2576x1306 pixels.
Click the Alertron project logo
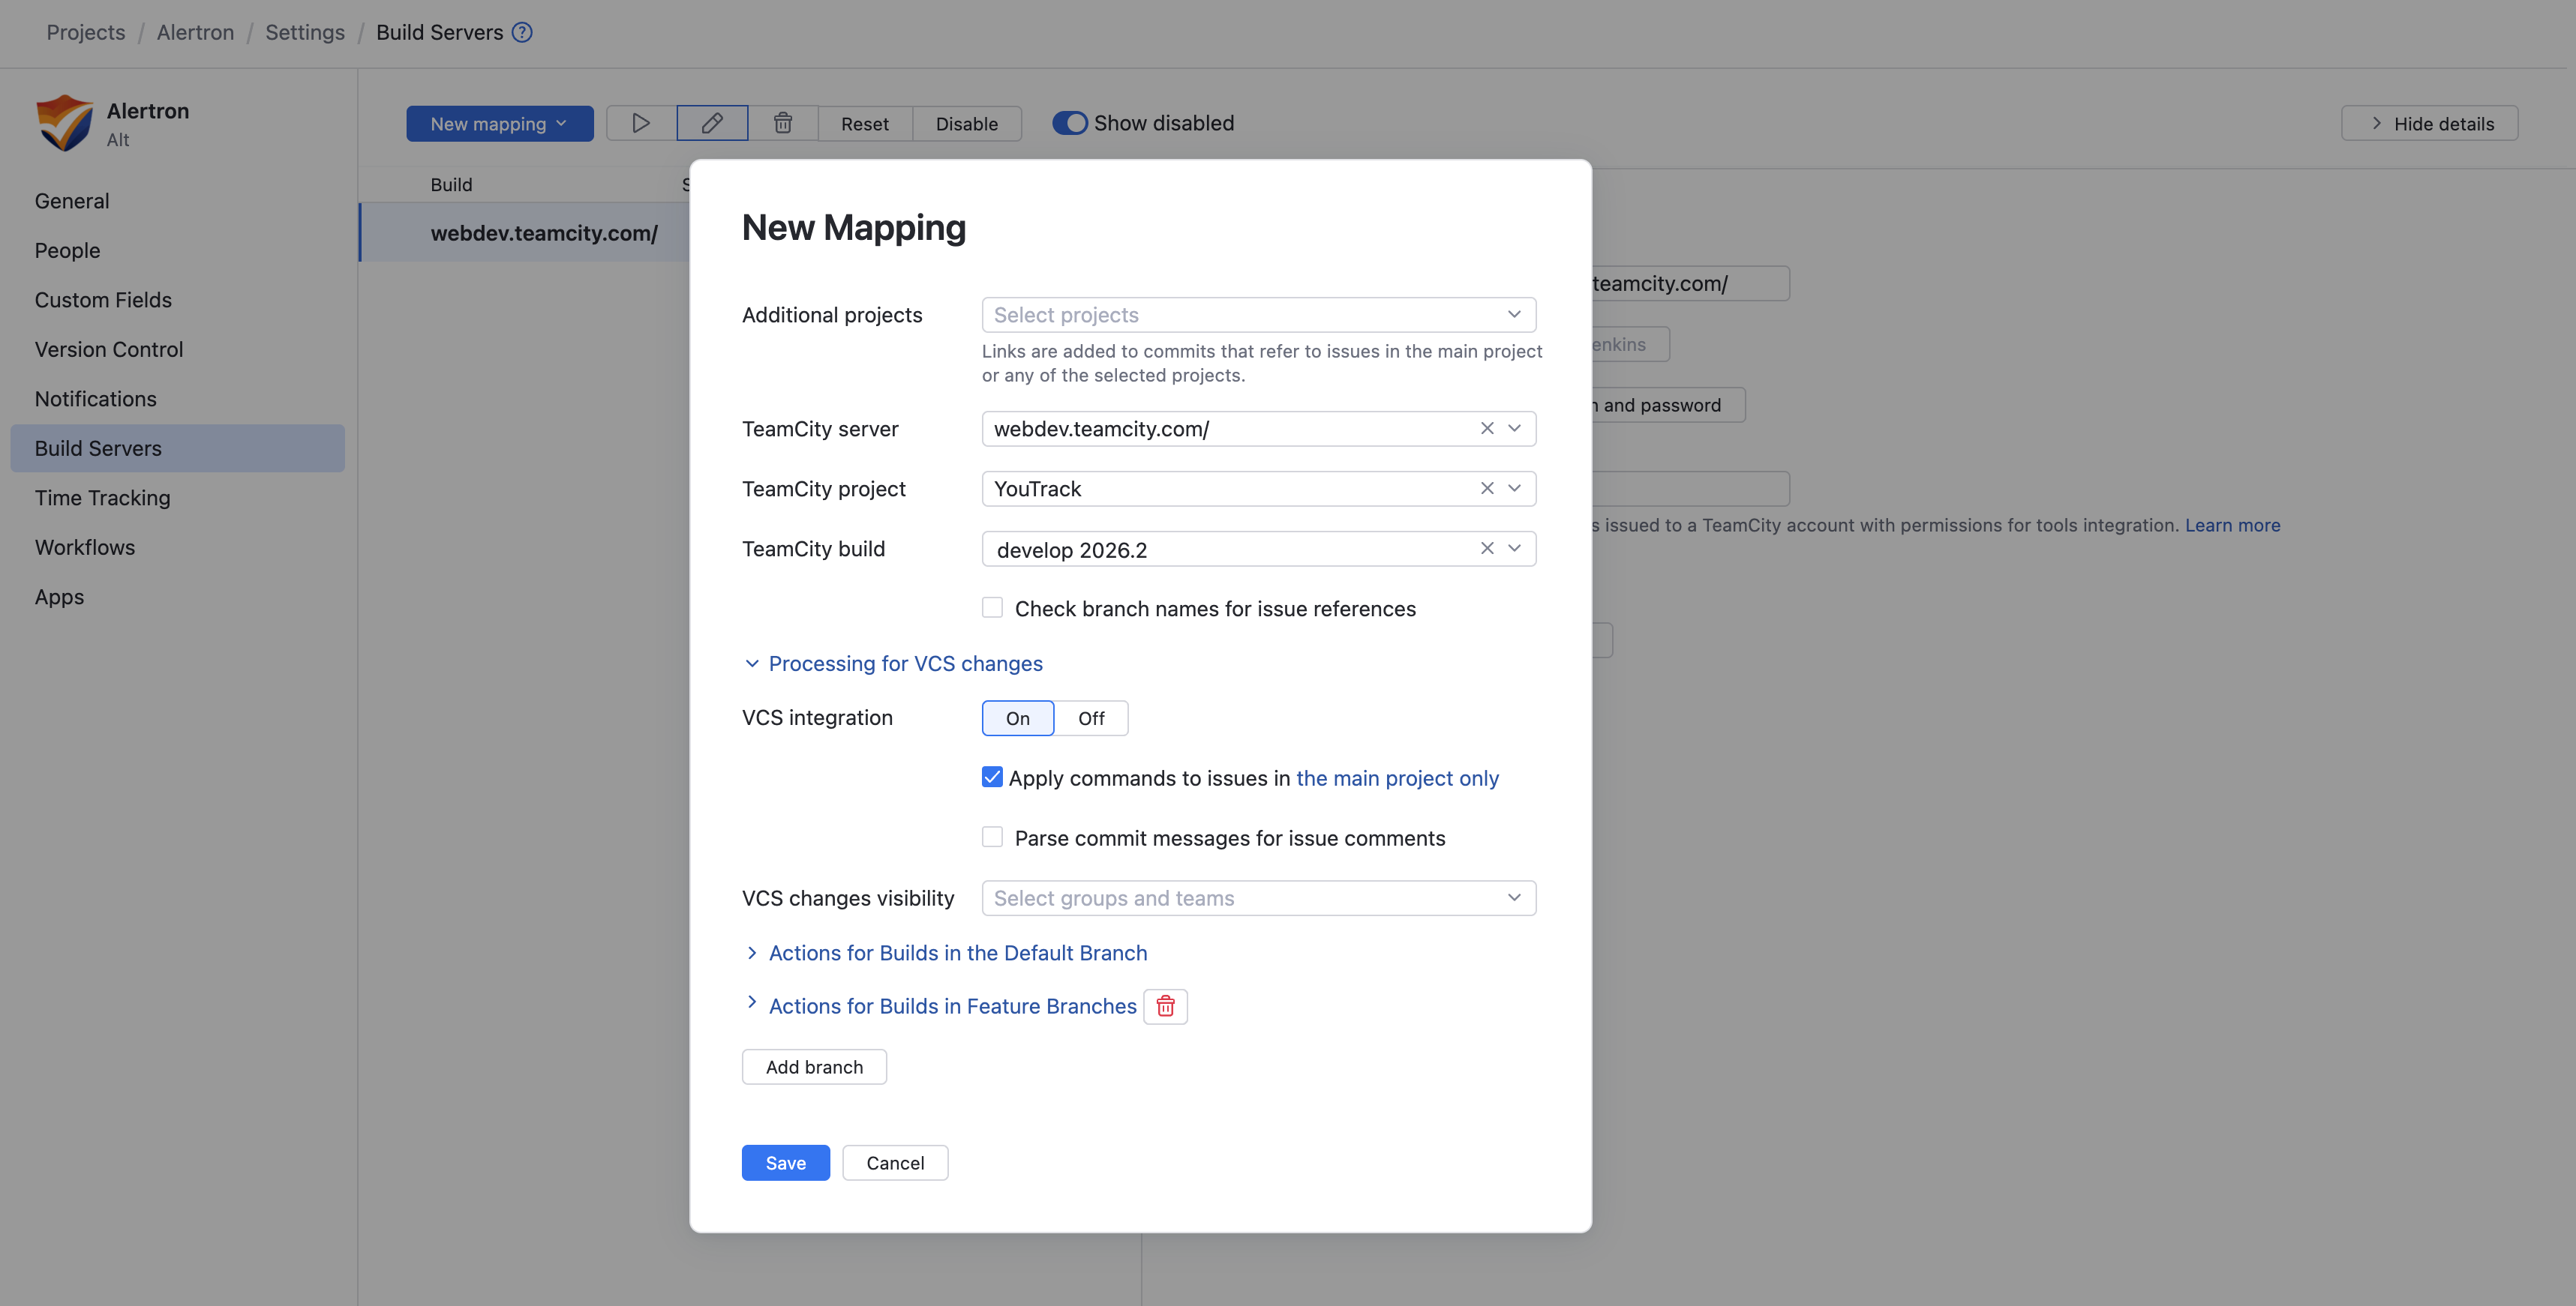pyautogui.click(x=65, y=123)
